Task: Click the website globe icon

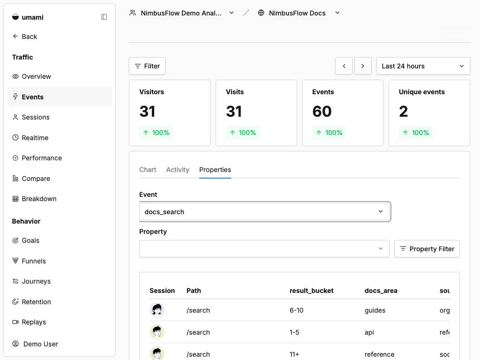Action: click(261, 13)
